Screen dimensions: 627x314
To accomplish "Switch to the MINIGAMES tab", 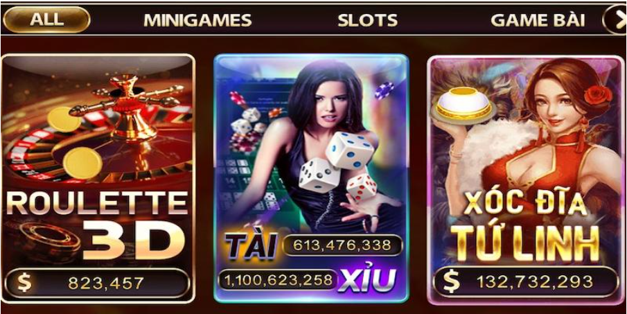I will (x=197, y=20).
